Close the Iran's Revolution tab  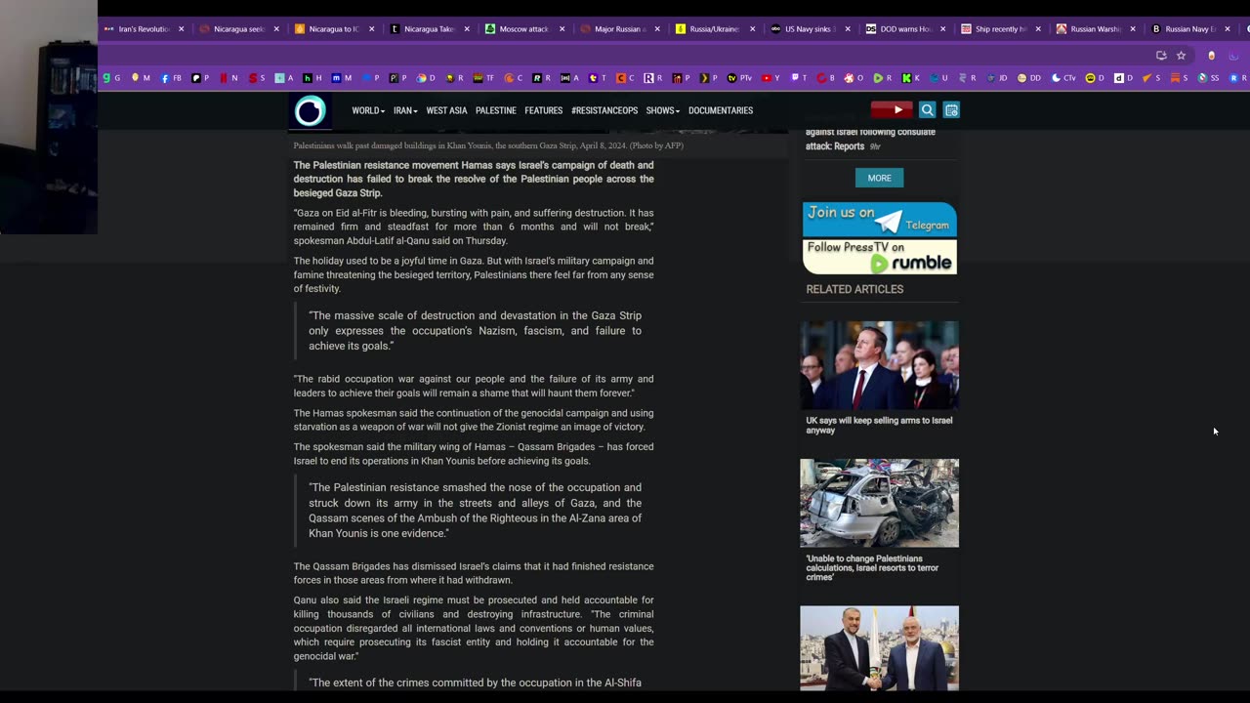tap(182, 29)
